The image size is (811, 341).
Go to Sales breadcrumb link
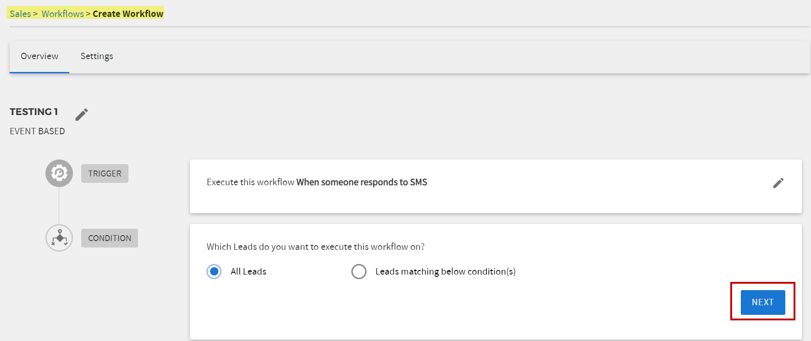click(x=20, y=14)
